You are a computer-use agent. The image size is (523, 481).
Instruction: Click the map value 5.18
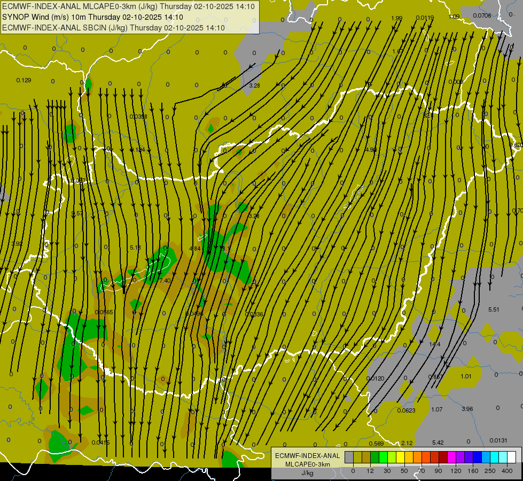[x=135, y=247]
